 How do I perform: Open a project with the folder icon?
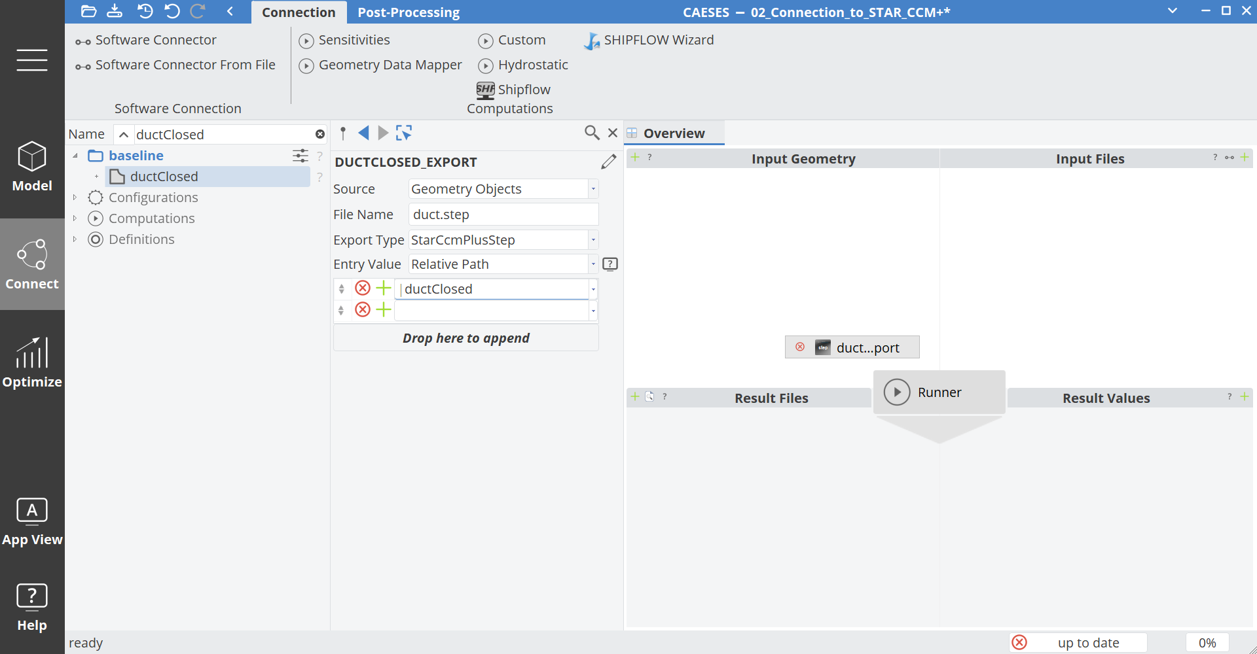tap(88, 11)
